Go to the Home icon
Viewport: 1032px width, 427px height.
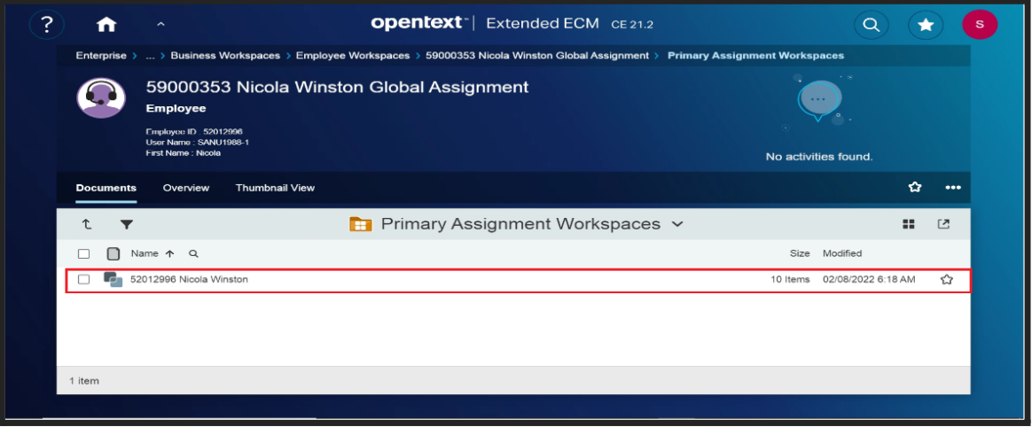pos(106,25)
